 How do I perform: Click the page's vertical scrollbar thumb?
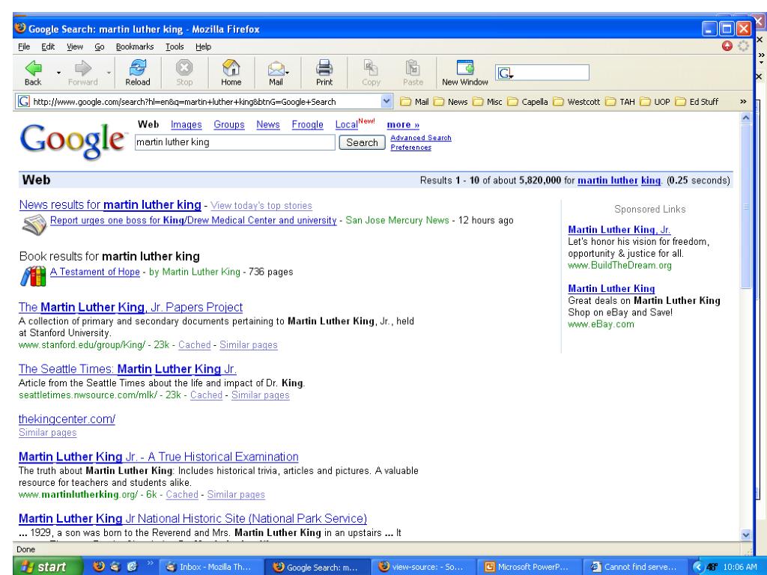746,207
